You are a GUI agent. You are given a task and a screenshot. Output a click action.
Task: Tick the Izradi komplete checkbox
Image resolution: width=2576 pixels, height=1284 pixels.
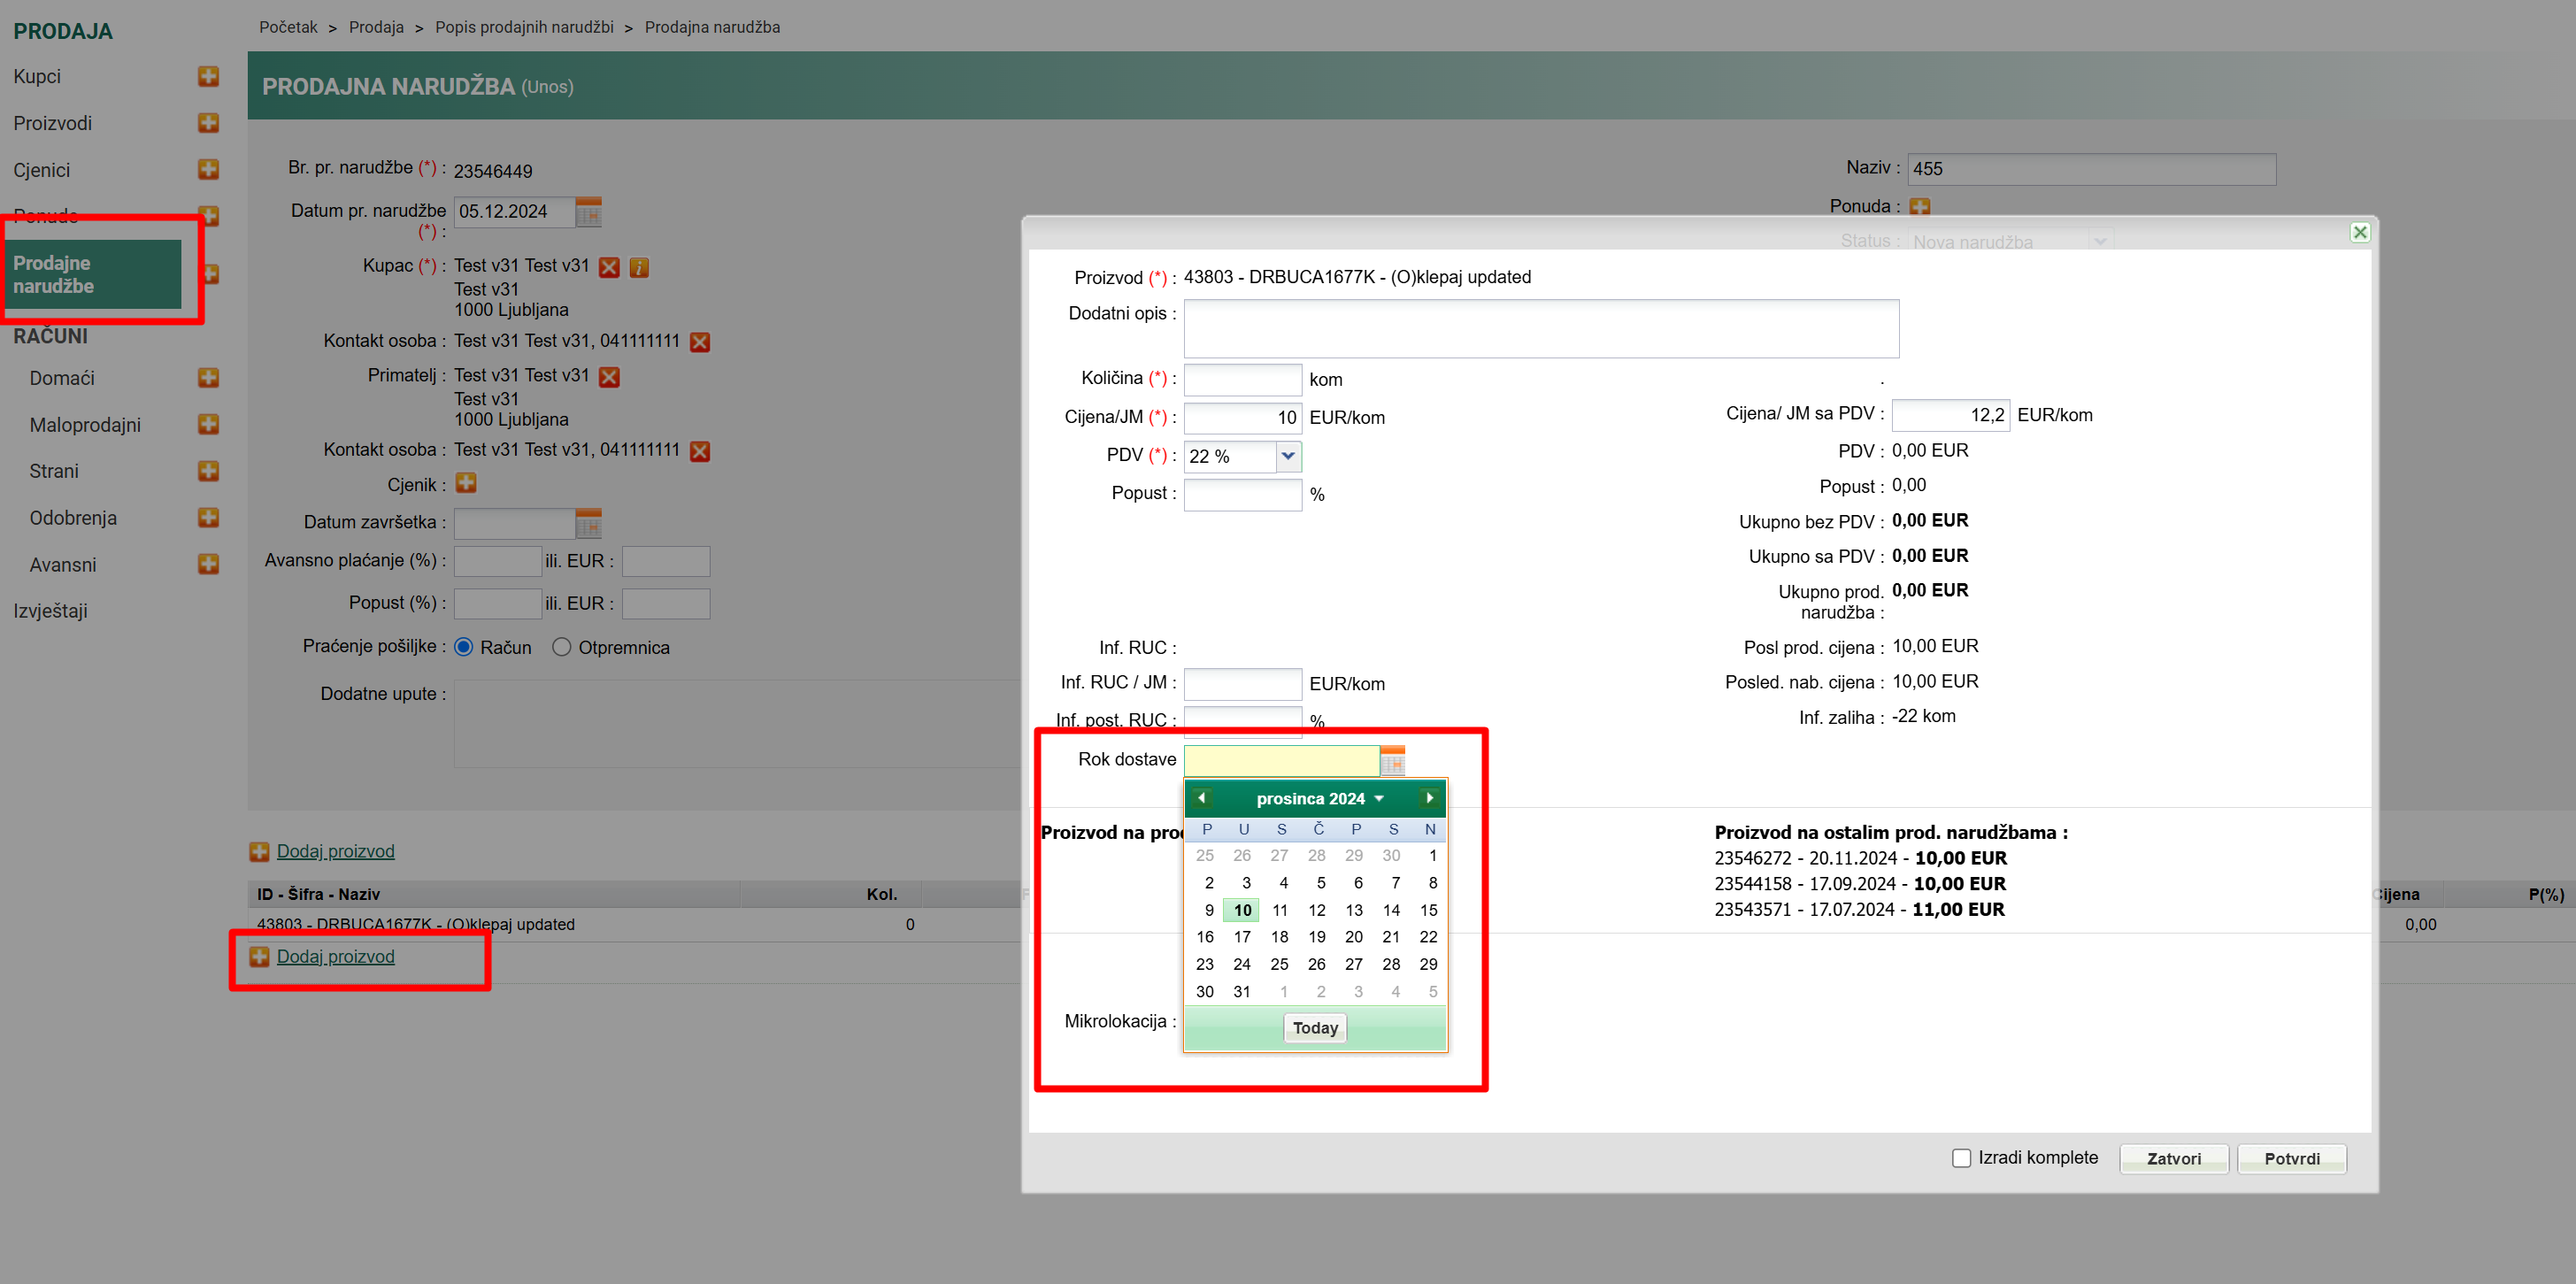(x=1961, y=1158)
